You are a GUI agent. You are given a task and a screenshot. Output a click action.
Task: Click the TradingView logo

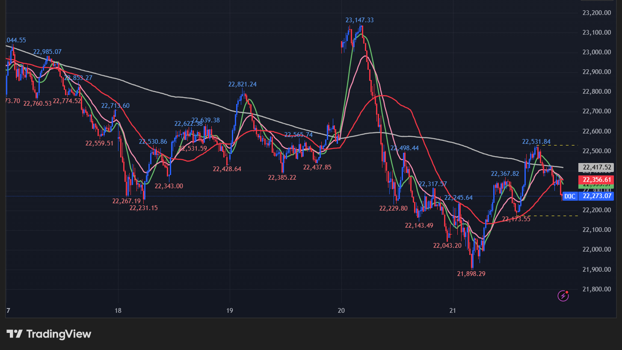(x=49, y=334)
